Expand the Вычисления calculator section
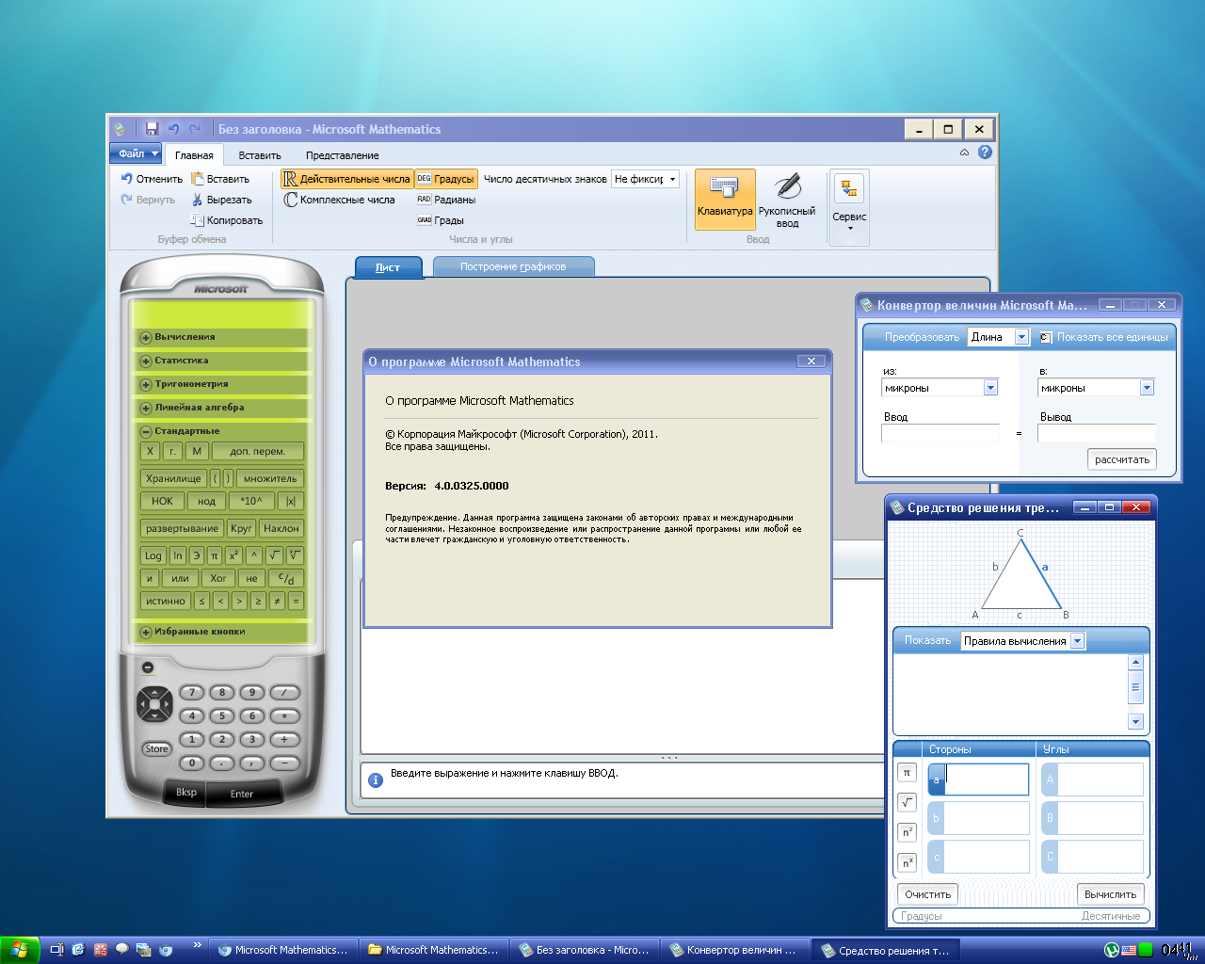 [x=146, y=337]
